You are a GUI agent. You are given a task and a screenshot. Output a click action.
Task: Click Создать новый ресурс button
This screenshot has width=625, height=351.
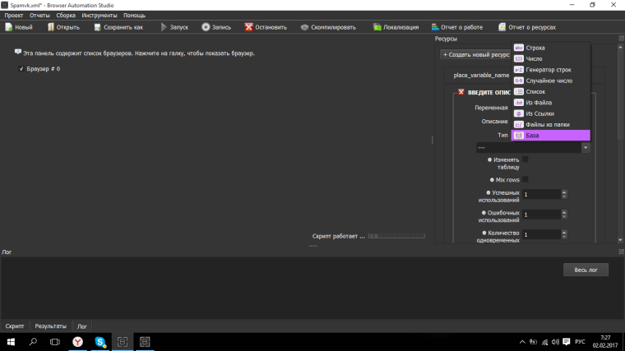[476, 55]
